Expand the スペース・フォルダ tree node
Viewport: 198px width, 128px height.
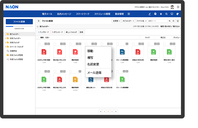(5, 47)
